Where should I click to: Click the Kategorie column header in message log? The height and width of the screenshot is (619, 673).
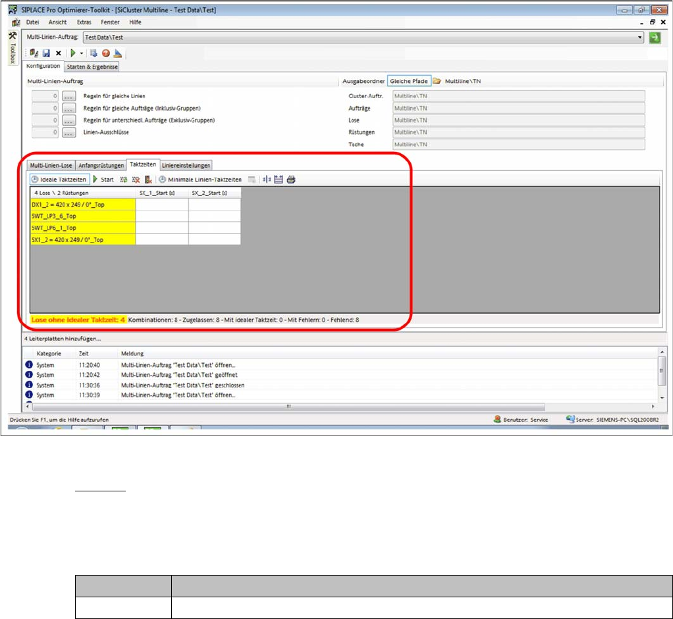(49, 354)
